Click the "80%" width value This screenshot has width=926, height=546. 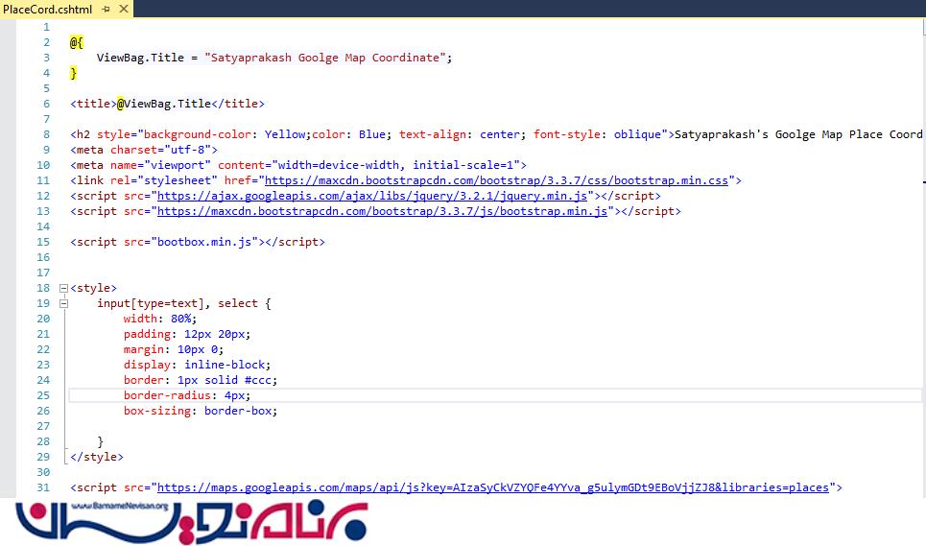[x=180, y=319]
